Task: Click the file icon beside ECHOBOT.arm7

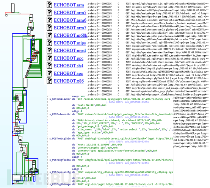Action: click(49, 28)
